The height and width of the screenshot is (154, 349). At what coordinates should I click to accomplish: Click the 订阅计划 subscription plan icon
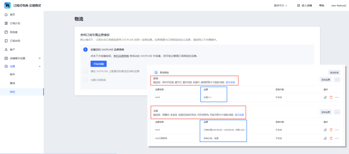[x=6, y=23]
